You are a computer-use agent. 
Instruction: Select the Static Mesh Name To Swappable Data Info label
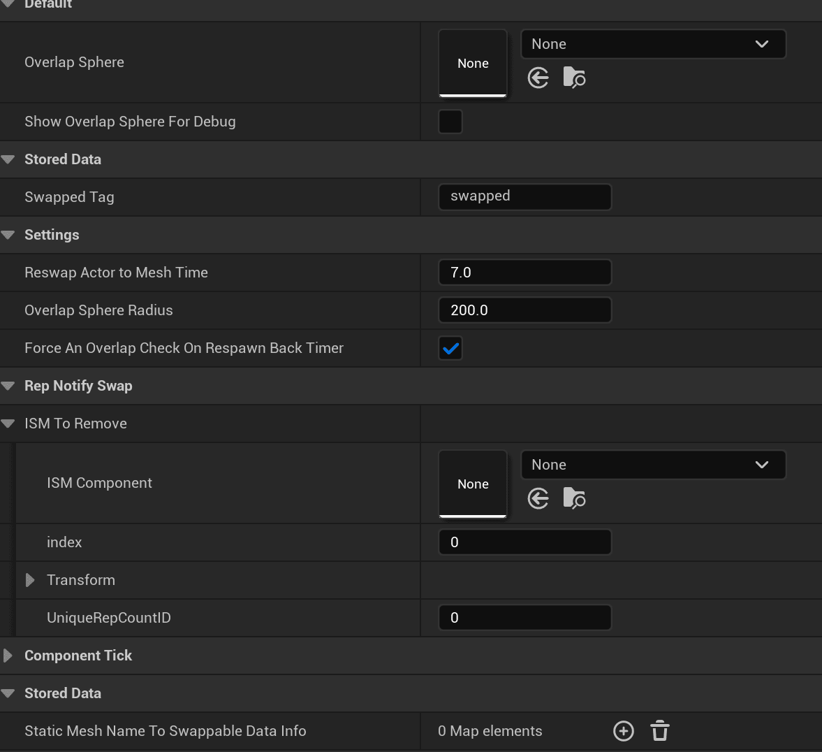tap(166, 731)
